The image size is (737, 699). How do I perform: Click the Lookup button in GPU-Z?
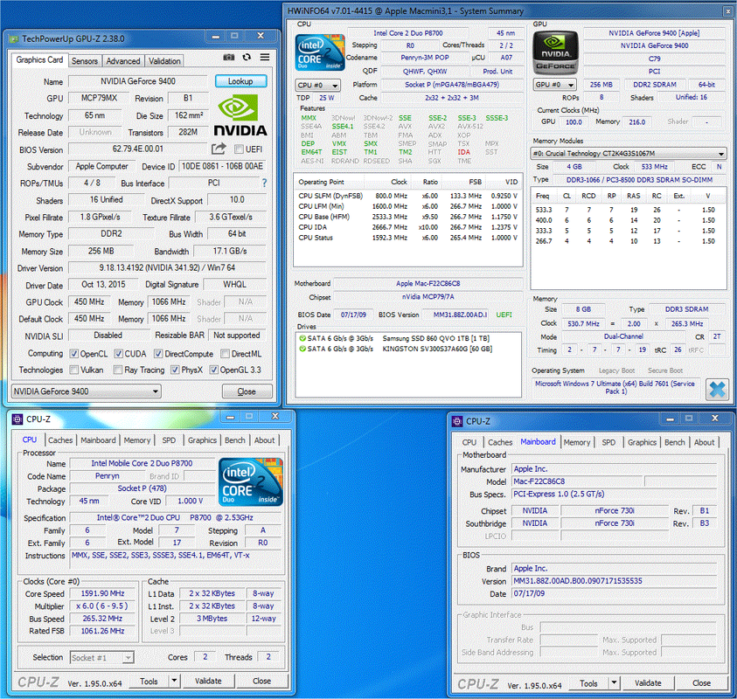tap(240, 81)
